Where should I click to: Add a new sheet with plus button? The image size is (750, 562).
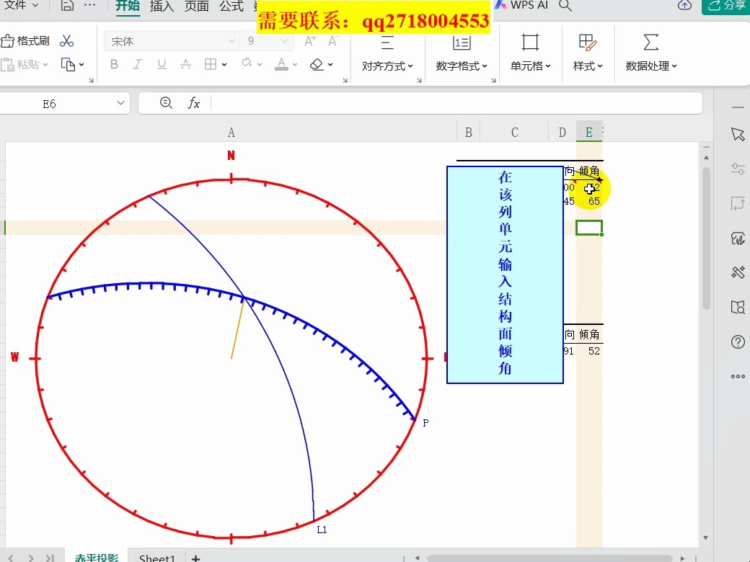click(x=195, y=558)
